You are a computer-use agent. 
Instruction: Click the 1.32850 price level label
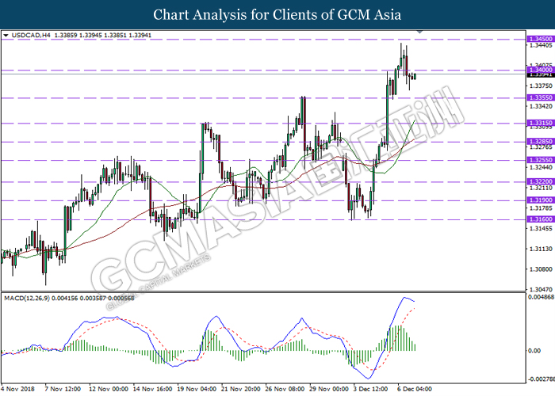[x=540, y=142]
